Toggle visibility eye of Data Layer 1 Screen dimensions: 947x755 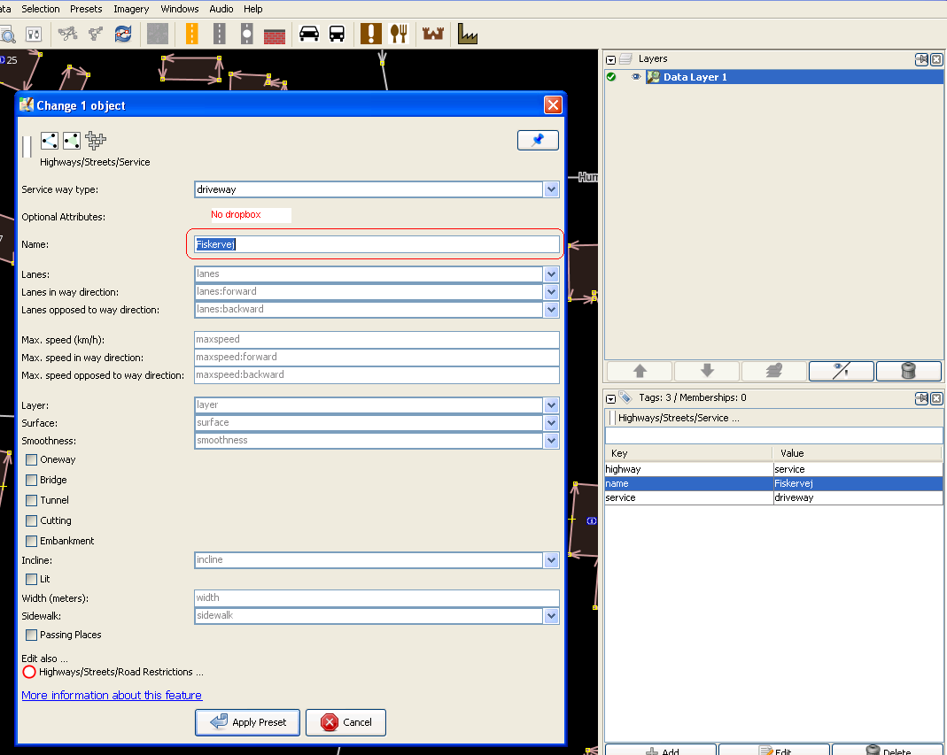click(635, 77)
